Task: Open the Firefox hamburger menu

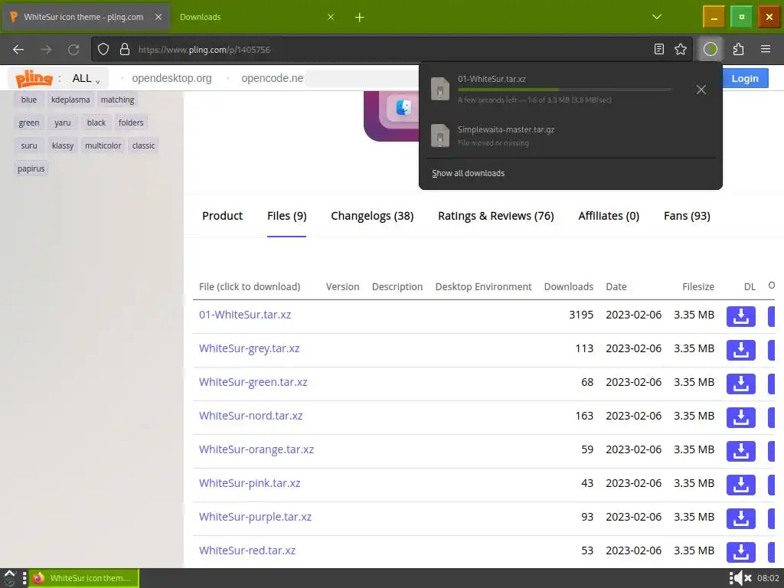Action: [x=765, y=49]
